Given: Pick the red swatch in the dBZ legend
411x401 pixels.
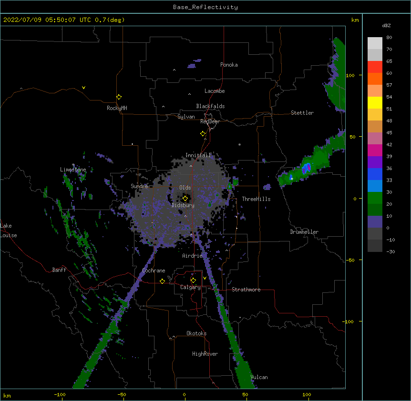Looking at the screenshot, I should [x=375, y=67].
